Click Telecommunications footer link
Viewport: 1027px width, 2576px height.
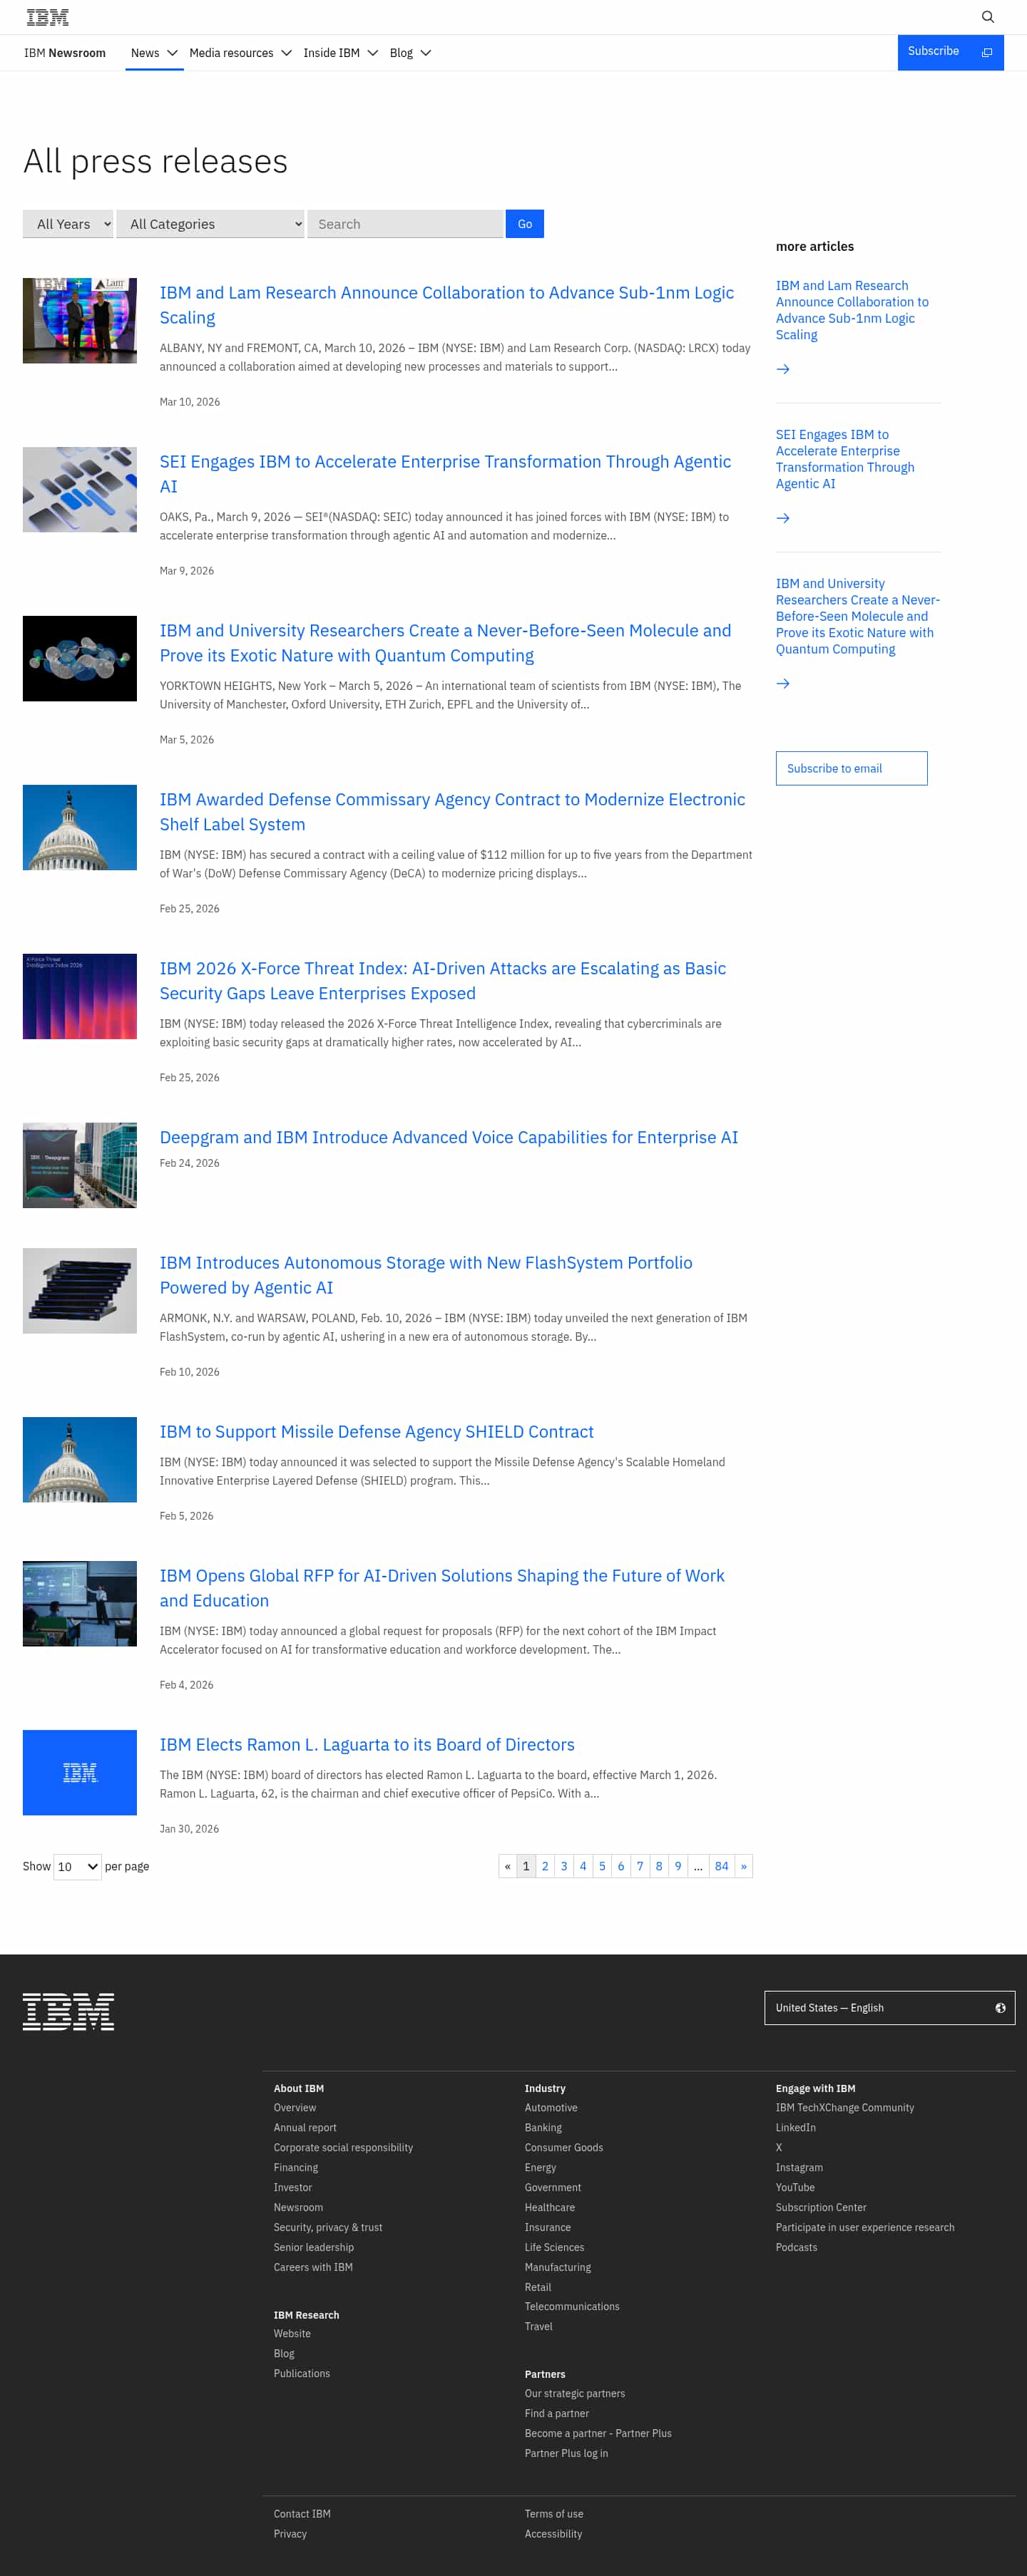(571, 2306)
